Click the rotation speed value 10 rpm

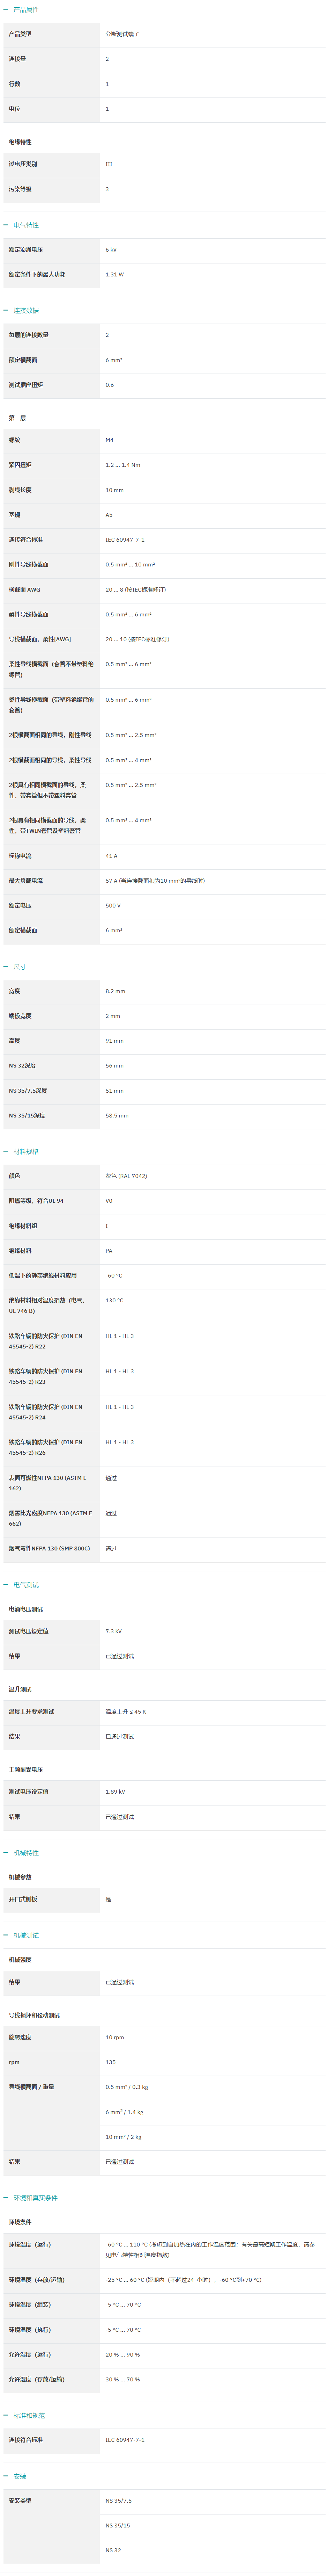[x=115, y=2037]
